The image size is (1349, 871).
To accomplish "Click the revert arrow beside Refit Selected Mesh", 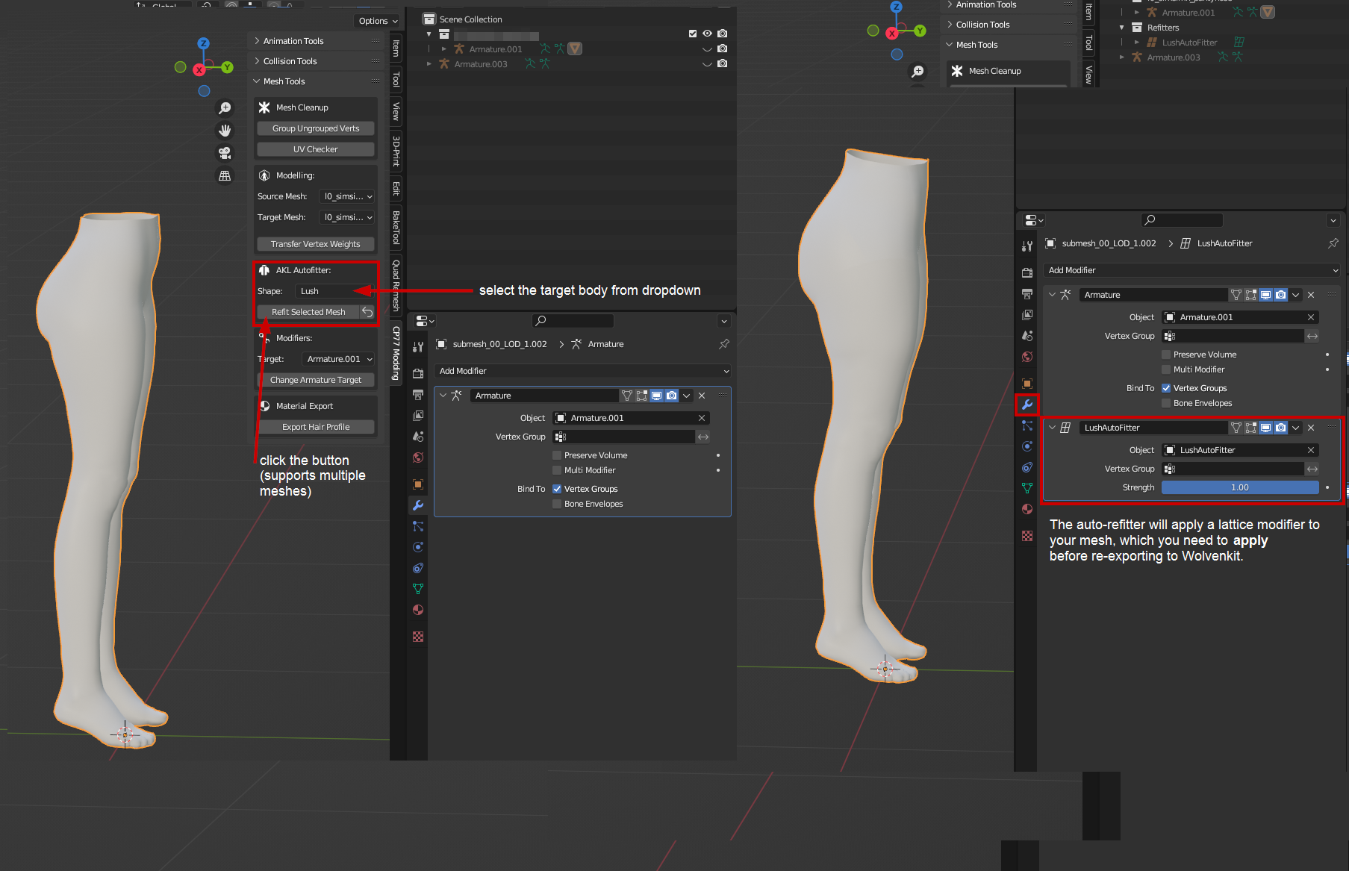I will tap(367, 312).
